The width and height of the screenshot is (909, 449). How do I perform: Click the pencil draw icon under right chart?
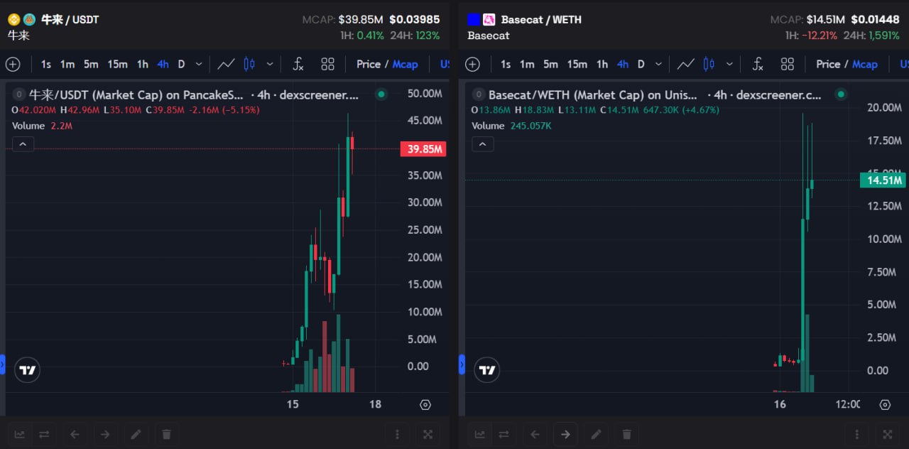[x=597, y=434]
